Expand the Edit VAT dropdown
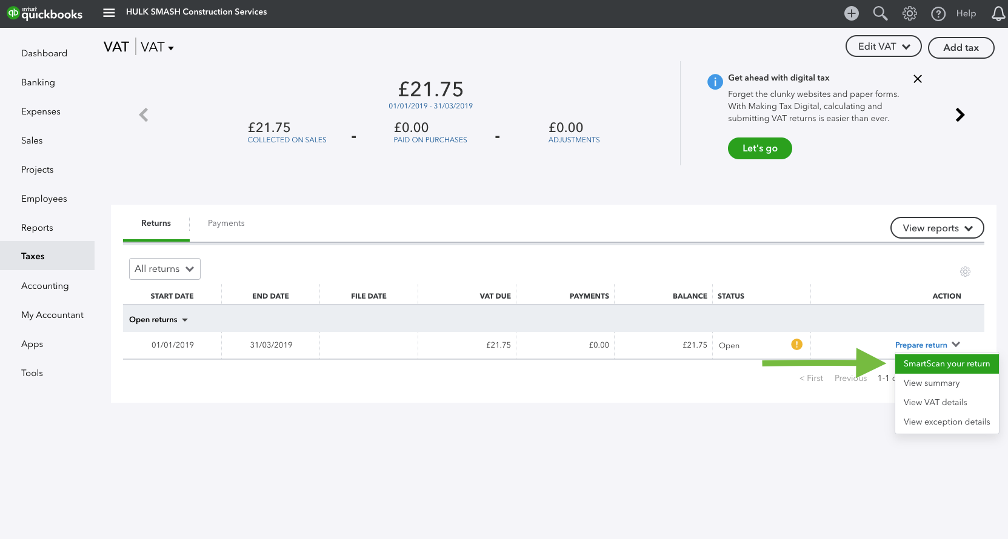Screen dimensions: 1008x539 [x=884, y=47]
